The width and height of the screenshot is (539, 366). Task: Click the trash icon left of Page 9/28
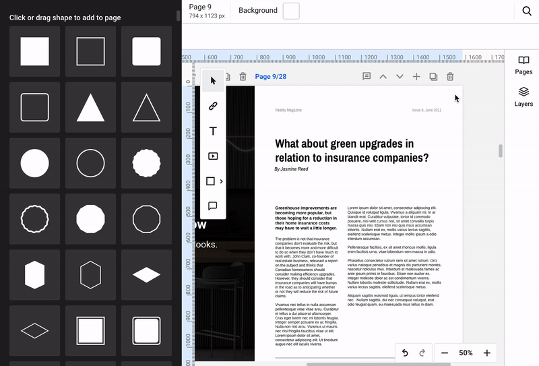click(243, 76)
